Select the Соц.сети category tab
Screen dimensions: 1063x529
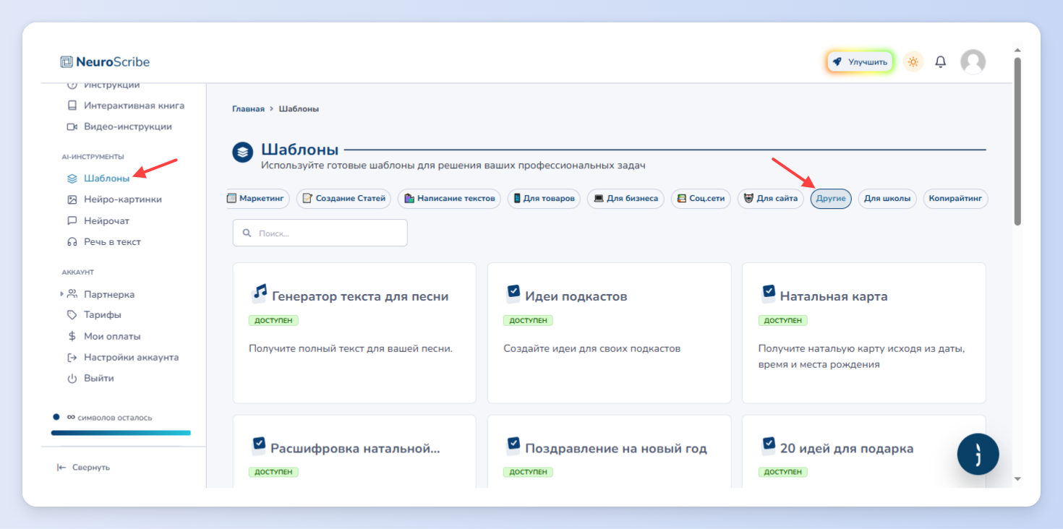click(701, 199)
